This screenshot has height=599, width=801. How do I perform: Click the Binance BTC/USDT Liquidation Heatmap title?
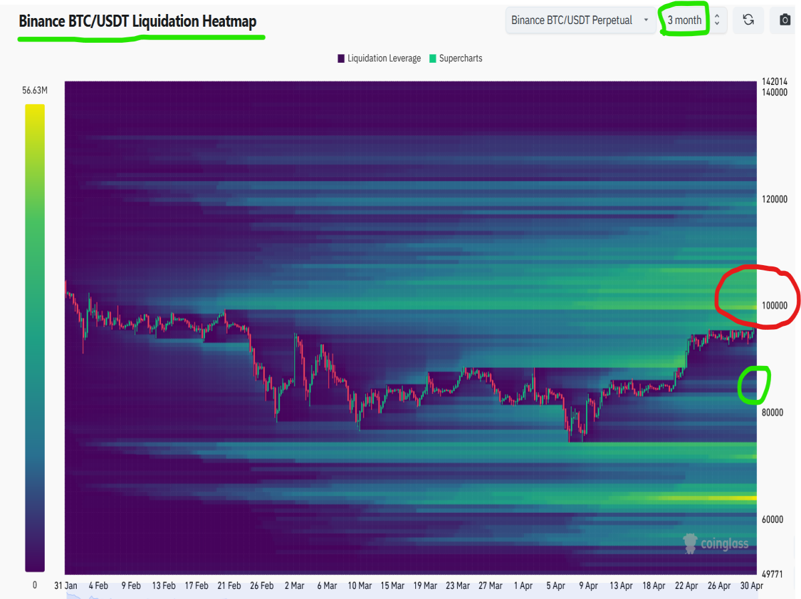138,21
